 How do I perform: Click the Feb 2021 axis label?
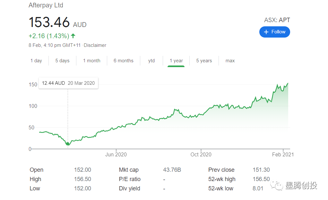coord(283,155)
